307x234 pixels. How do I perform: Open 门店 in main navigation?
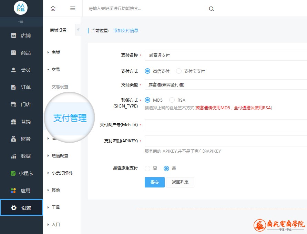[x=22, y=104]
